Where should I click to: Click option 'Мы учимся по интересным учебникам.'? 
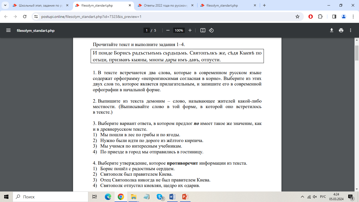141,146
